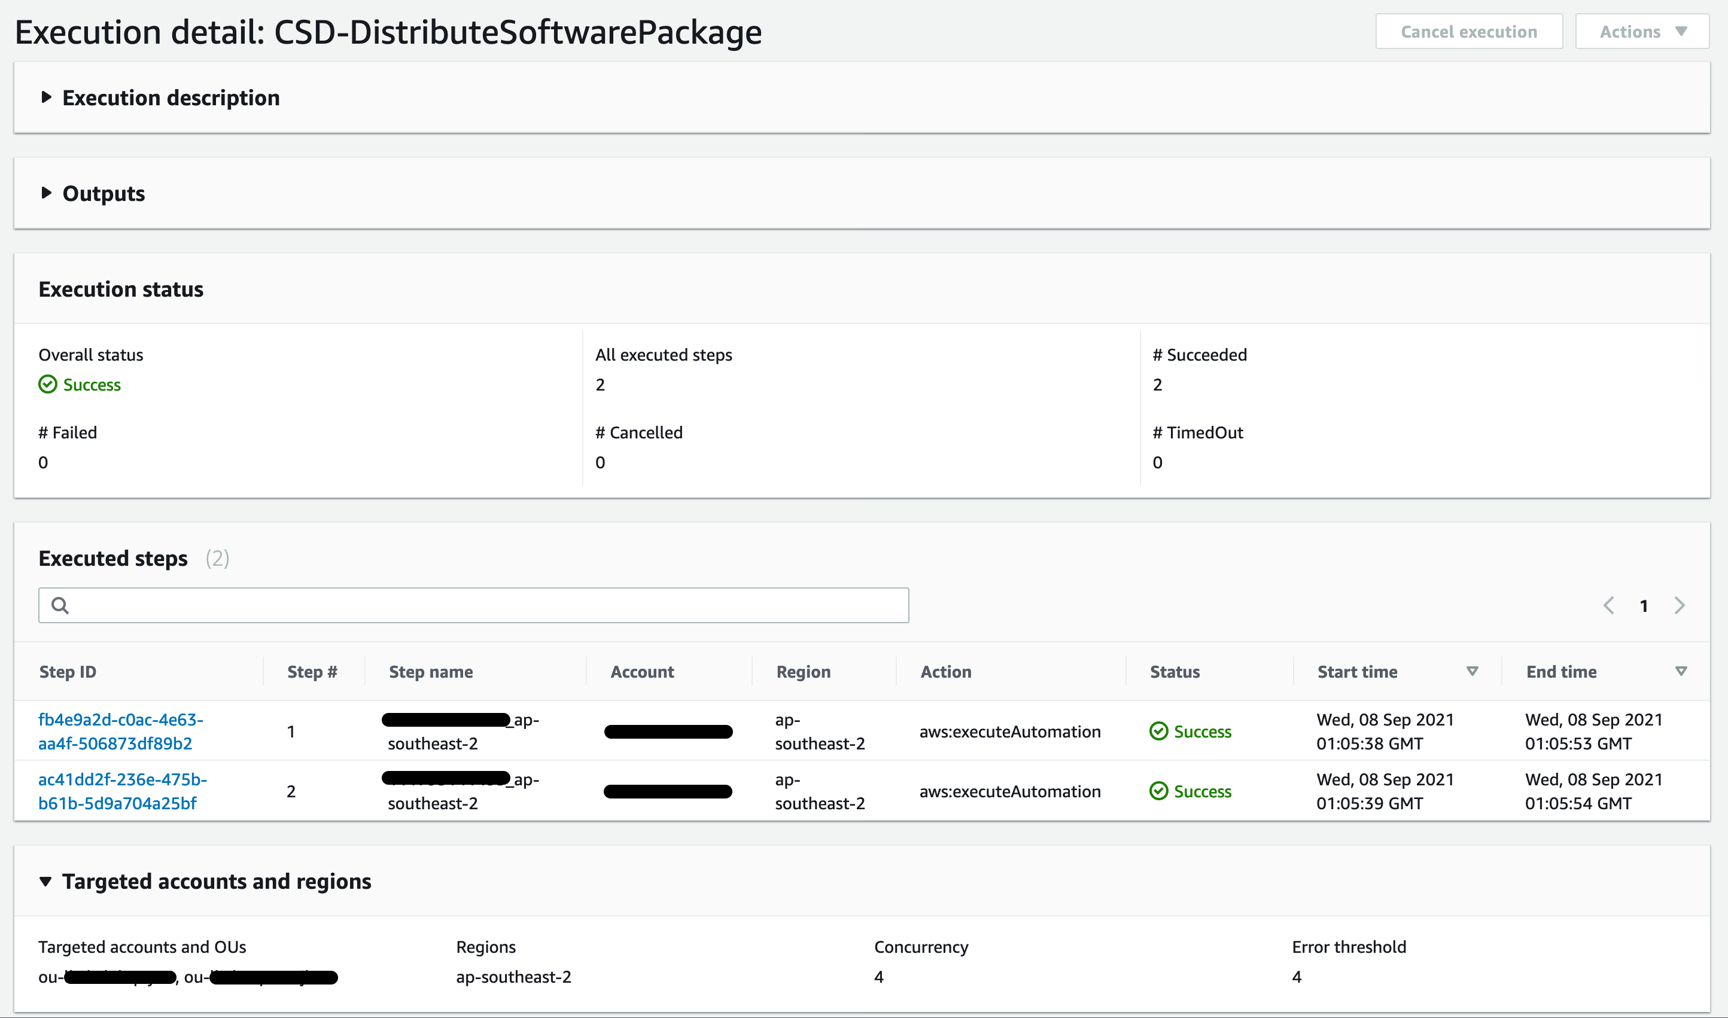Image resolution: width=1728 pixels, height=1018 pixels.
Task: Select page number 1 in pagination
Action: 1644,605
